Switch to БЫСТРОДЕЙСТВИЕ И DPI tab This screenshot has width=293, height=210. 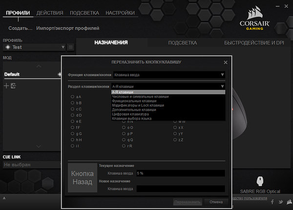[x=254, y=43]
